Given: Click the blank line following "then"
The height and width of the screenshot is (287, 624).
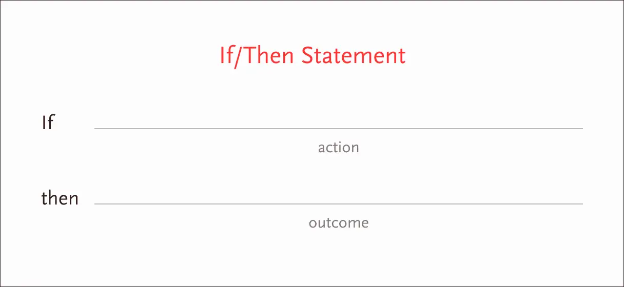Looking at the screenshot, I should tap(339, 204).
